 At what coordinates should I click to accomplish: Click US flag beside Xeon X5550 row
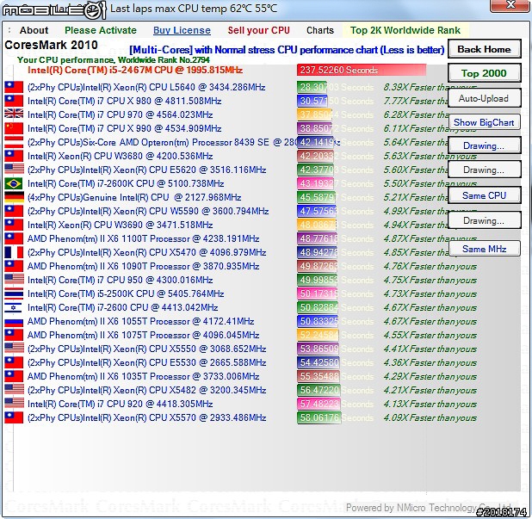tap(14, 349)
